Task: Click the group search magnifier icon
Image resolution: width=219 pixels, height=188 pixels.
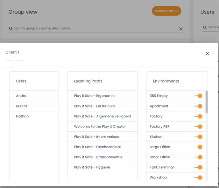Action: [11, 29]
